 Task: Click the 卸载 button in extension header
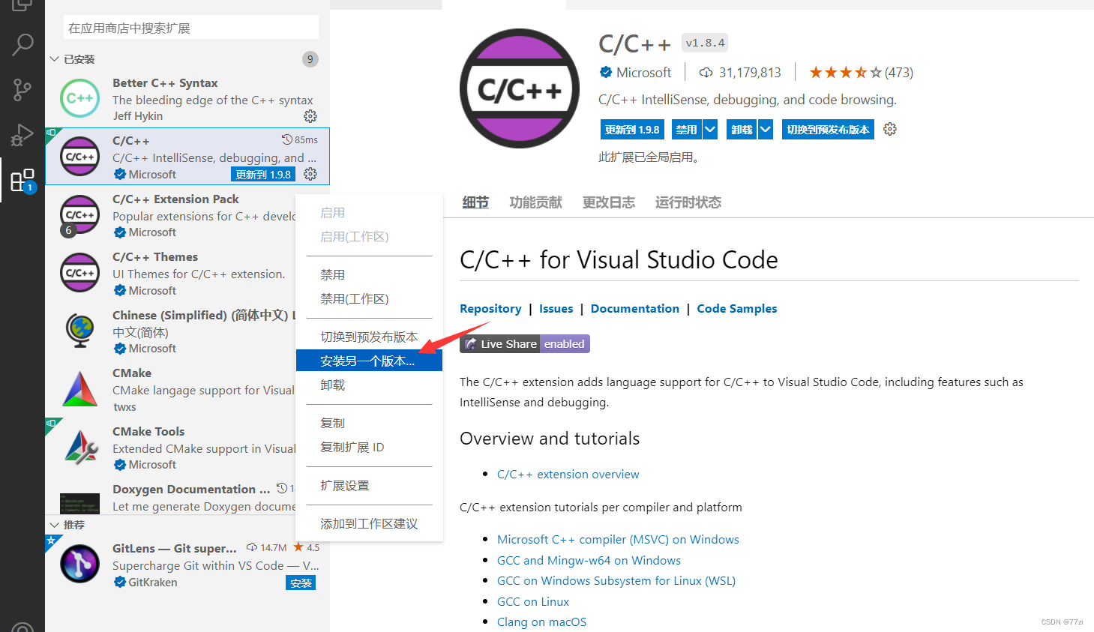point(742,130)
